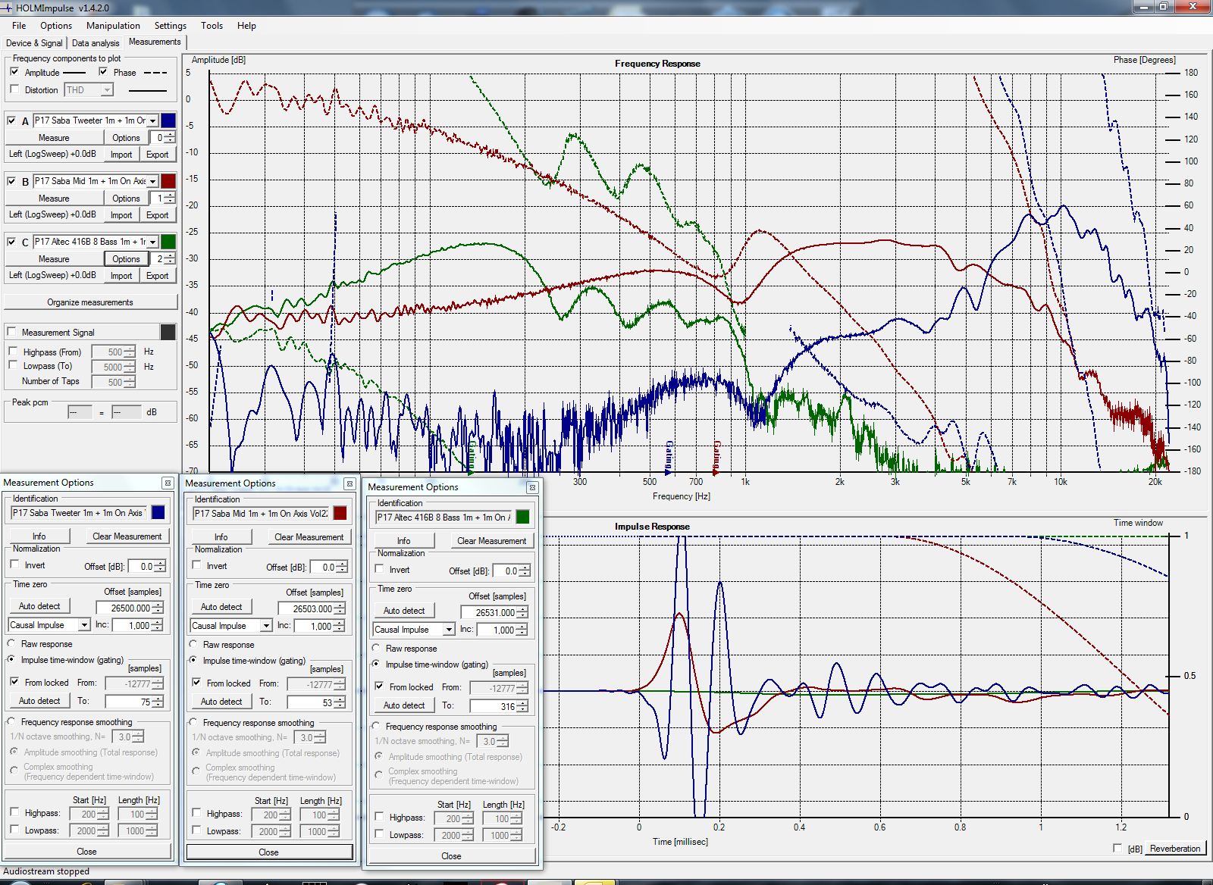Click Clear Measurement in Saba Mid options
Screen dimensions: 1213x885
(x=309, y=537)
